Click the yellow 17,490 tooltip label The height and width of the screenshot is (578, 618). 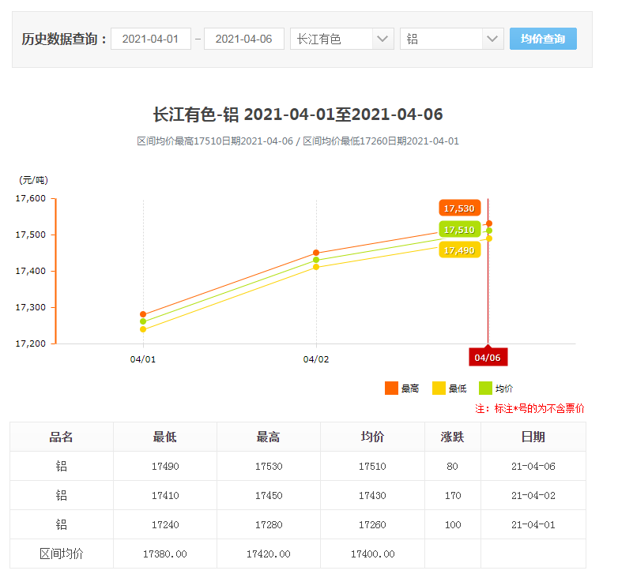pyautogui.click(x=460, y=250)
